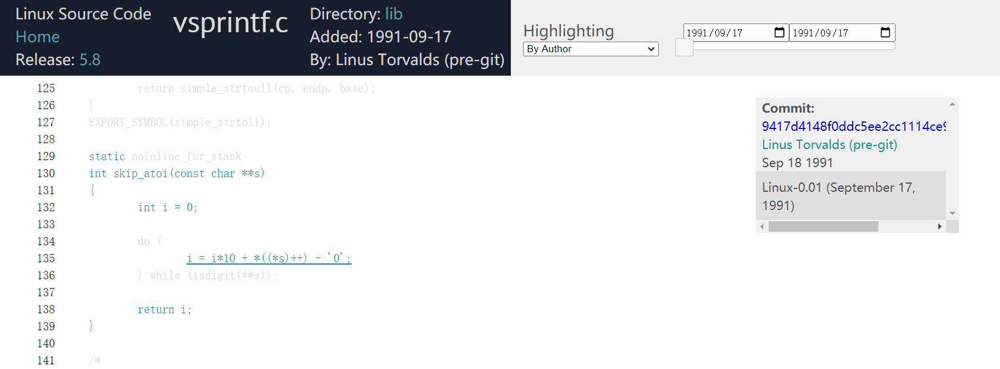The image size is (1000, 369).
Task: Go to the lib directory
Action: click(393, 14)
